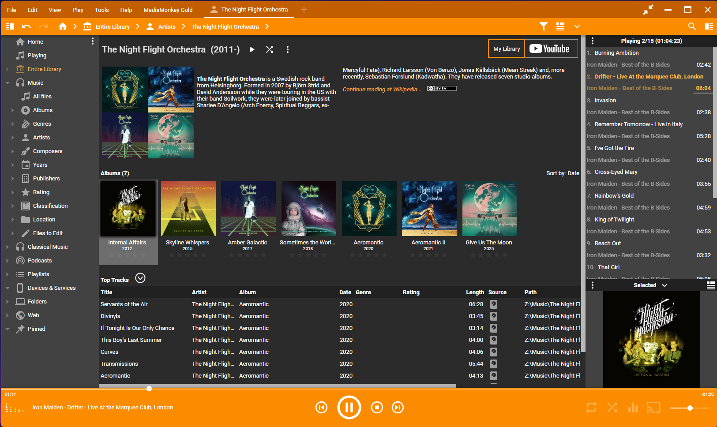Open Amber Galactic album cover
717x427 pixels.
click(248, 209)
